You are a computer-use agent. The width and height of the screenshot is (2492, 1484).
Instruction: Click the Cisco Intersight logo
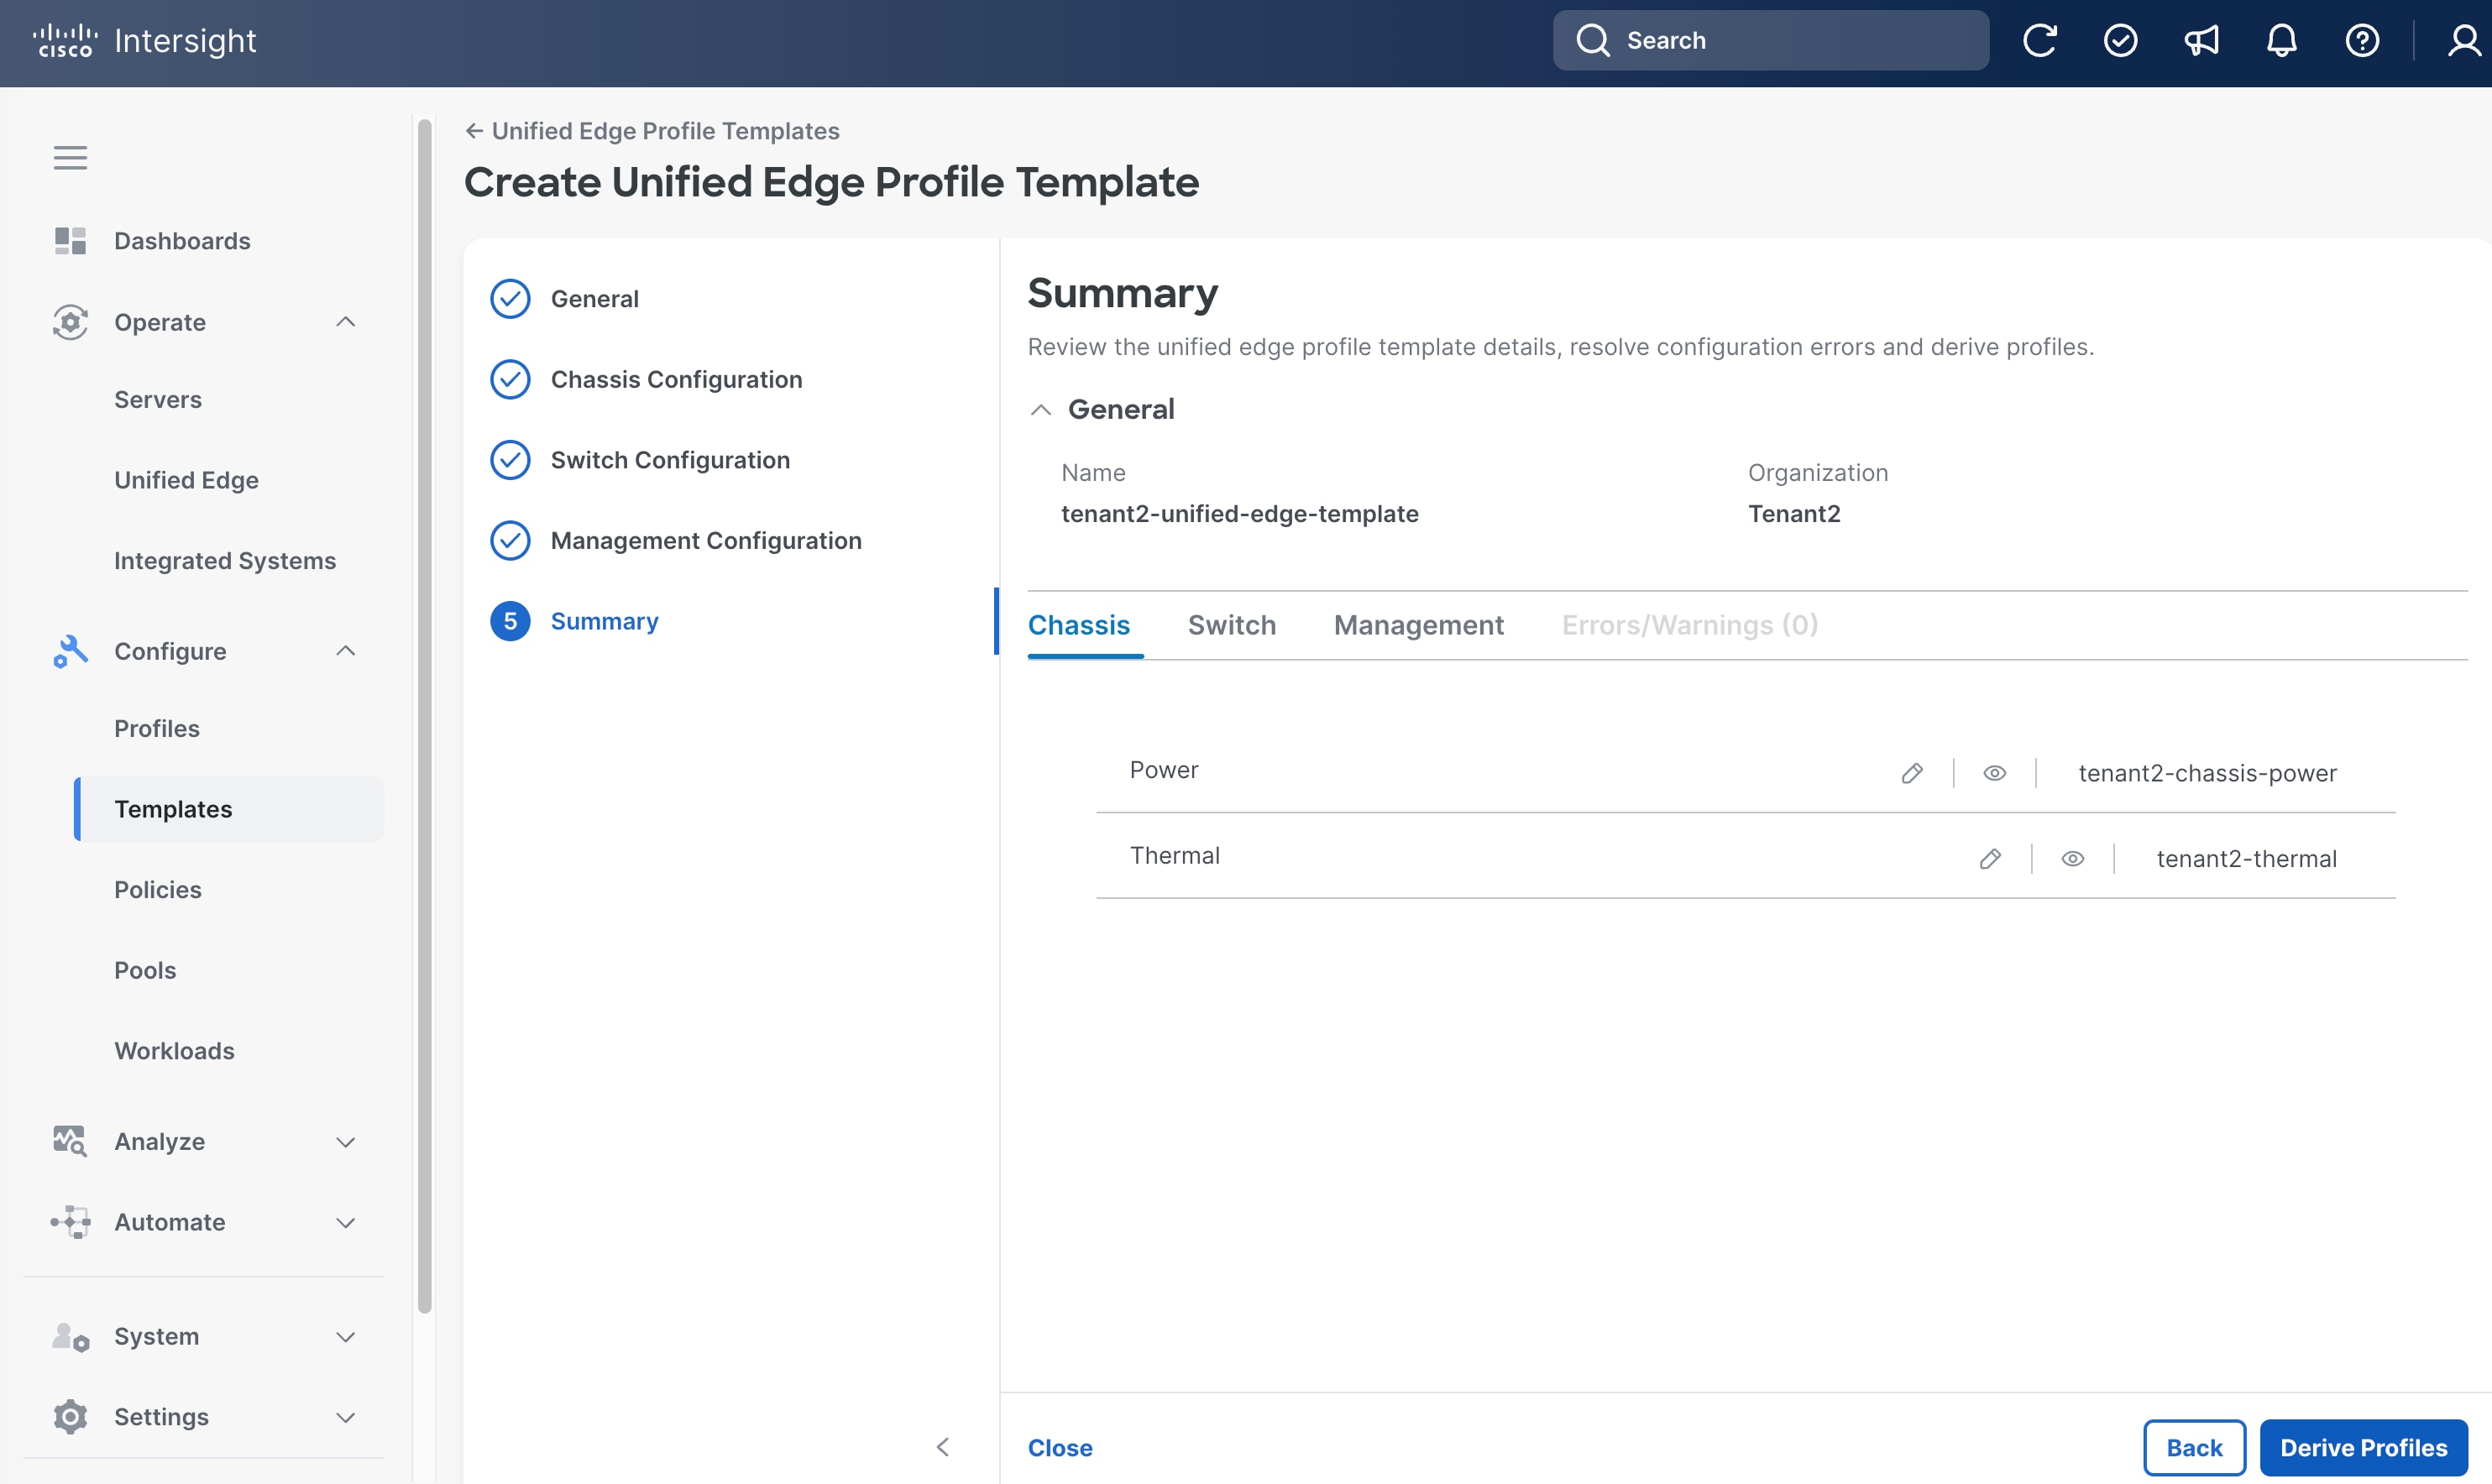tap(144, 41)
